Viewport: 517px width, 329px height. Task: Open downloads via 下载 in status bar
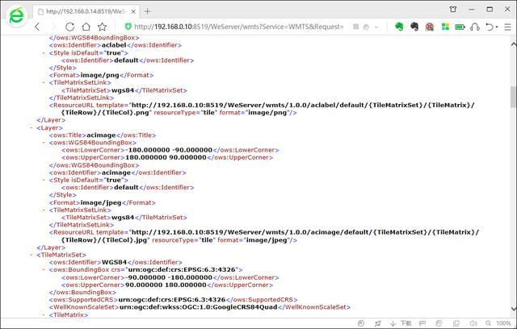401,323
